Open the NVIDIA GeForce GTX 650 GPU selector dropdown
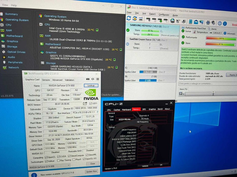This screenshot has width=237, height=177. coord(50,166)
